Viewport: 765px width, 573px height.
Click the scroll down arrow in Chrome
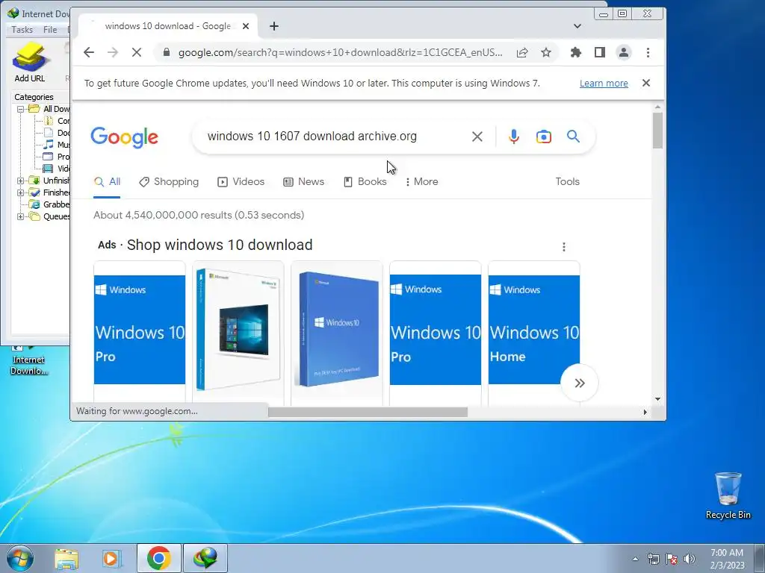tap(657, 399)
